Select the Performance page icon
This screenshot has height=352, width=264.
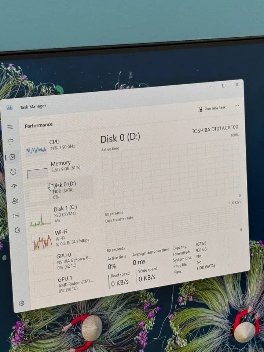coord(12,157)
